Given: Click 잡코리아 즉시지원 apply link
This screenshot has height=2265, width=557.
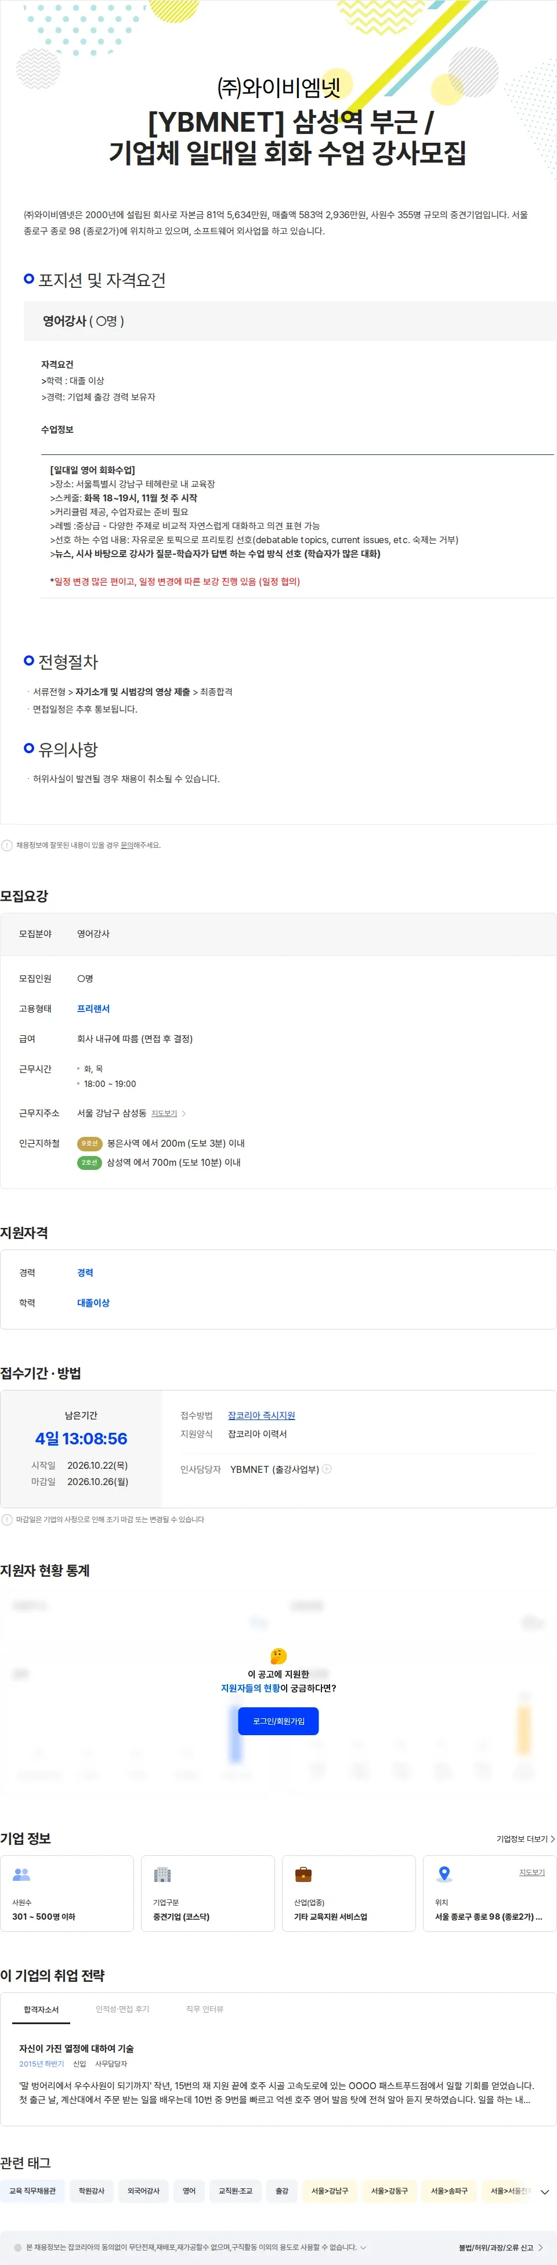Looking at the screenshot, I should (261, 1415).
